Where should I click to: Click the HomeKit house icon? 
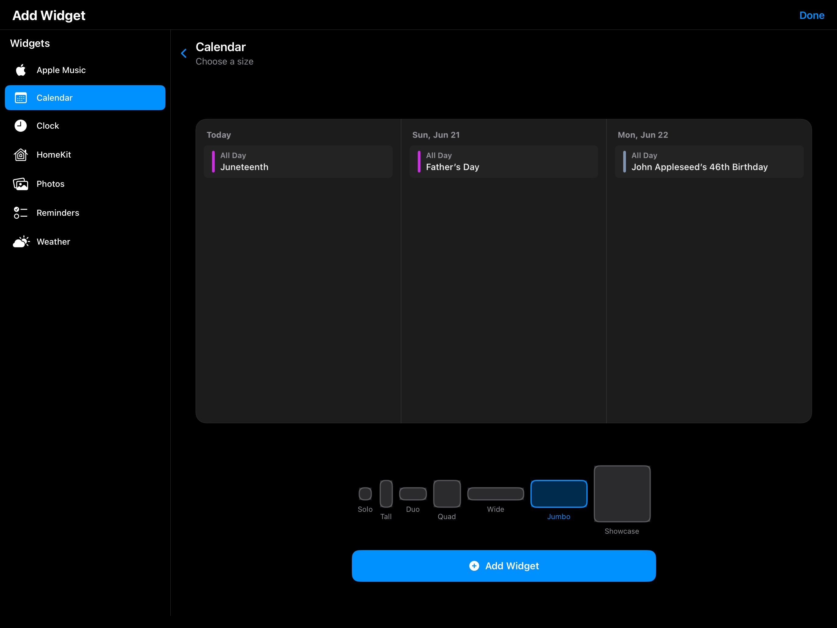pos(21,155)
